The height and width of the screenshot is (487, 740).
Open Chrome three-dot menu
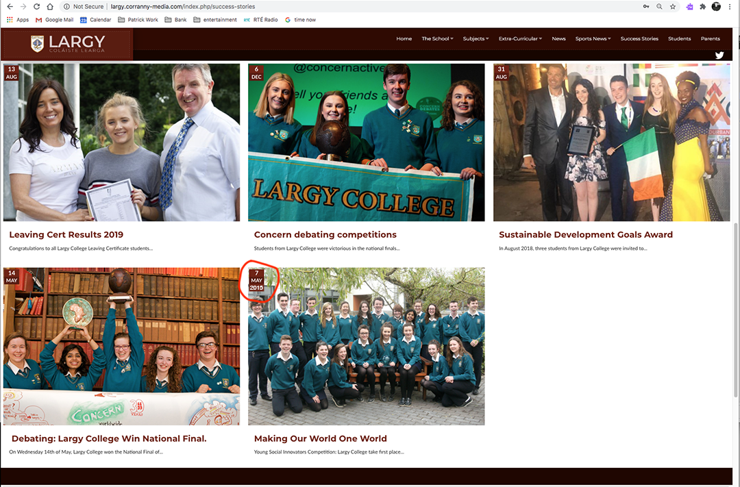[x=730, y=6]
